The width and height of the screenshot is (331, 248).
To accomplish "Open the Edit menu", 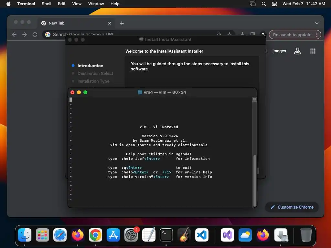I will [x=62, y=4].
